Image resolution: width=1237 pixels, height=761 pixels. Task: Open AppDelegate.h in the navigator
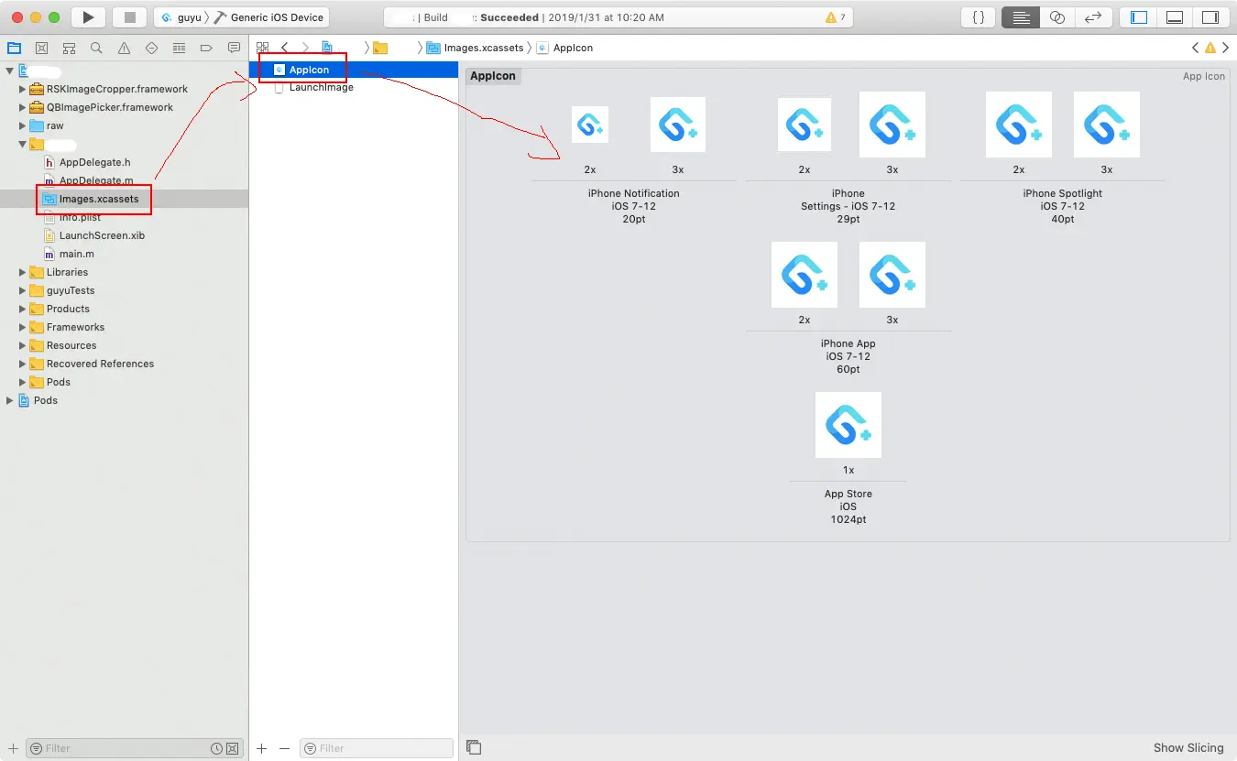click(x=94, y=162)
